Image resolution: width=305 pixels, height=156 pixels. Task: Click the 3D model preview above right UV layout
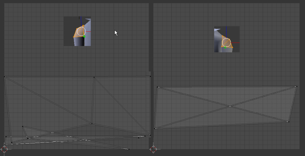pyautogui.click(x=227, y=39)
